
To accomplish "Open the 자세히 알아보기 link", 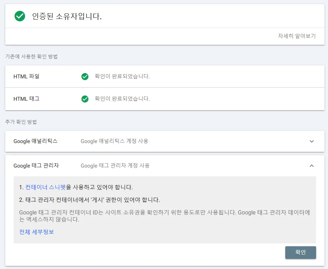I will point(296,36).
